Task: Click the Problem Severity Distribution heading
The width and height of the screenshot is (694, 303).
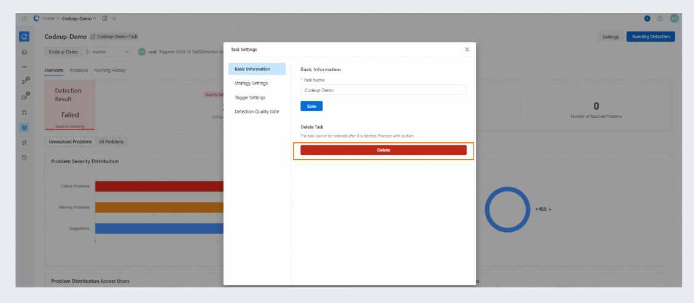Action: pos(85,161)
